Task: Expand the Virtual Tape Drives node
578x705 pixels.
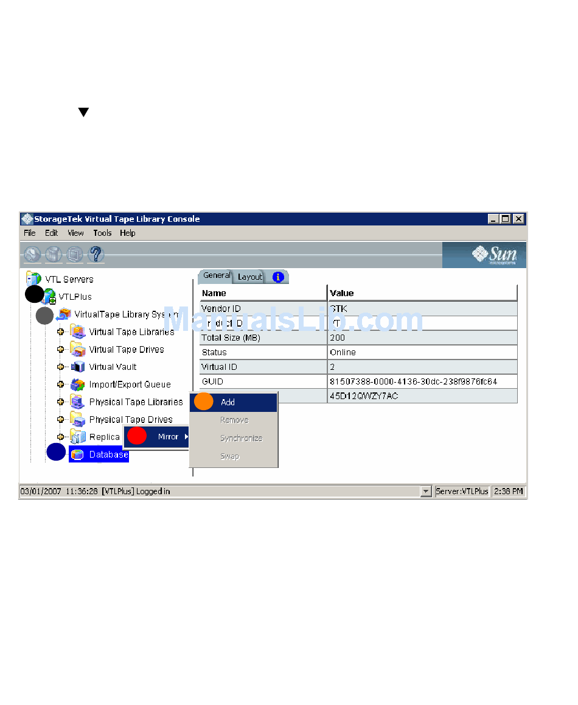Action: [x=60, y=349]
